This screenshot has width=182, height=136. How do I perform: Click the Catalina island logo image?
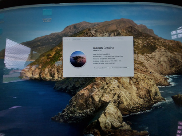click(x=78, y=59)
